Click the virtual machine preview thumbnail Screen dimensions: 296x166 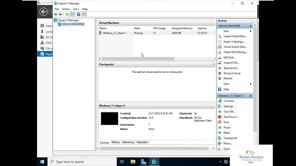tap(110, 119)
